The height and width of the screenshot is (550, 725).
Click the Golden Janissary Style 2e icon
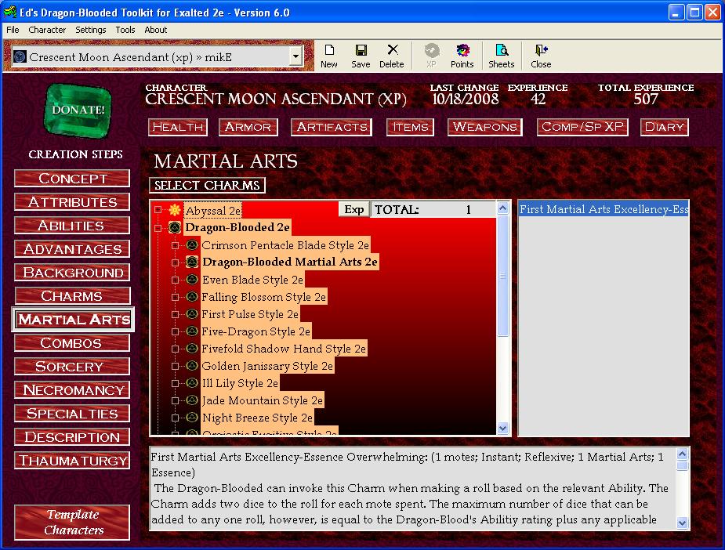[192, 366]
